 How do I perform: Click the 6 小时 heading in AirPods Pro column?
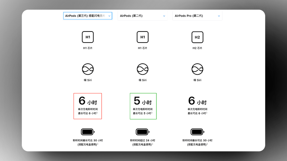pos(197,101)
